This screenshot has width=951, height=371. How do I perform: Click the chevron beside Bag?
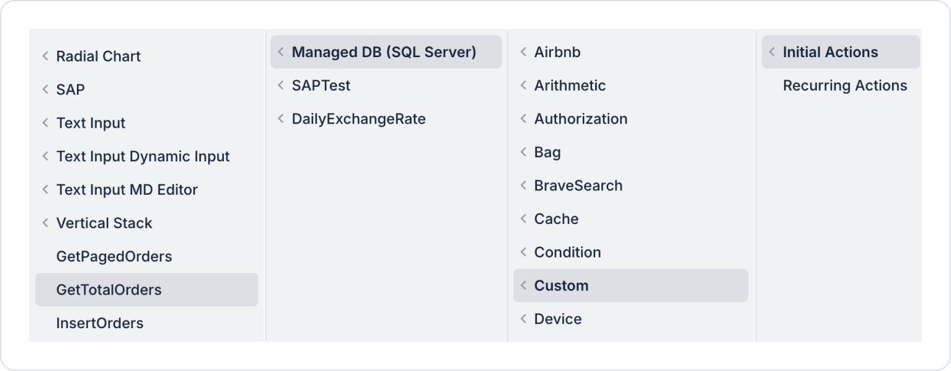523,152
